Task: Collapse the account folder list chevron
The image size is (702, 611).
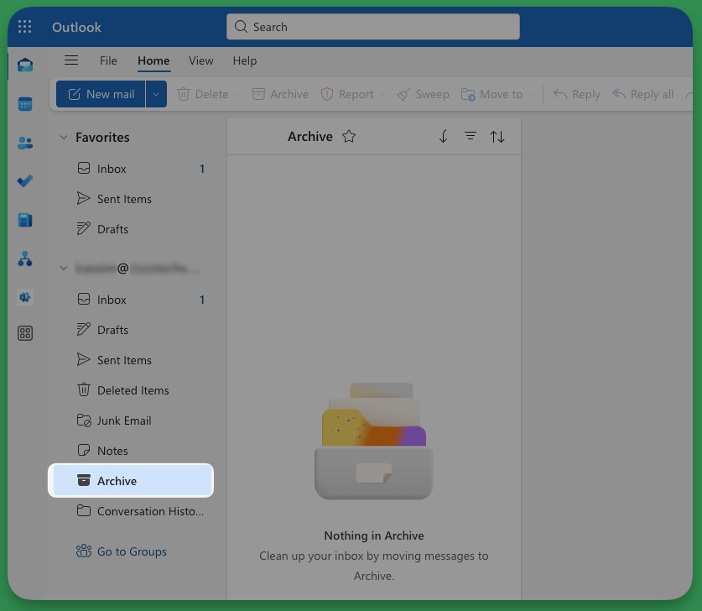Action: [64, 269]
